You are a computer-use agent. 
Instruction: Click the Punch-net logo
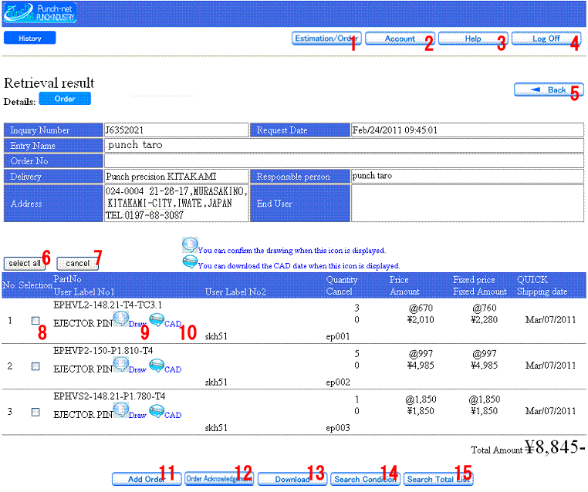click(40, 13)
